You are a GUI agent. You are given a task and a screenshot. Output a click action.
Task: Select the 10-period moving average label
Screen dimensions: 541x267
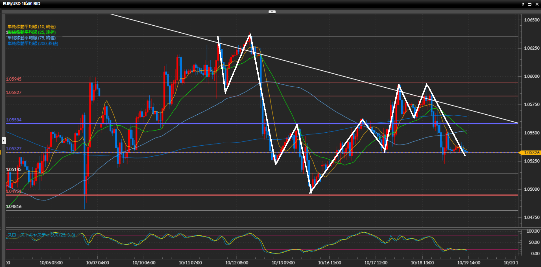31,27
